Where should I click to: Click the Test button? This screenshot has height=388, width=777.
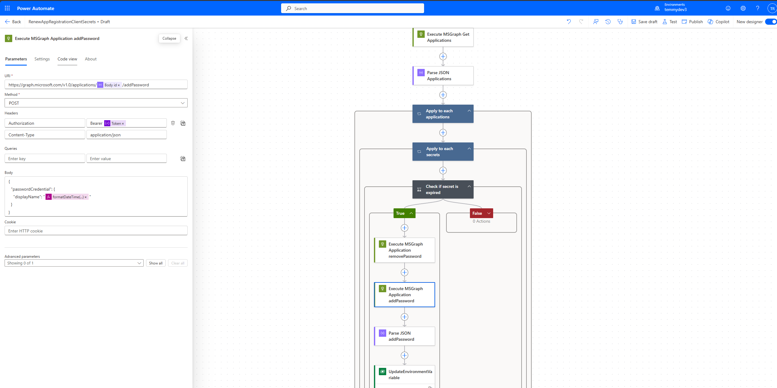click(670, 22)
